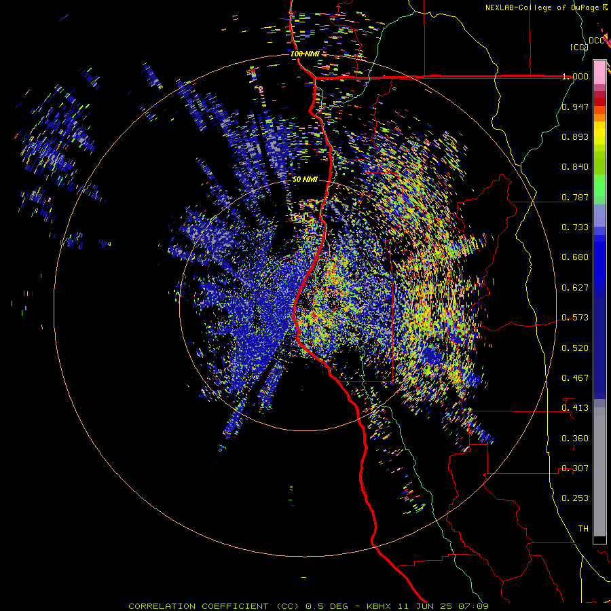Click the DCC label near the legend
Screen dimensions: 611x611
click(x=597, y=41)
